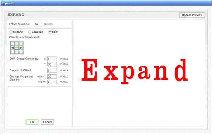Click the Update Preview button
Viewport: 212px width, 134px height.
(192, 15)
